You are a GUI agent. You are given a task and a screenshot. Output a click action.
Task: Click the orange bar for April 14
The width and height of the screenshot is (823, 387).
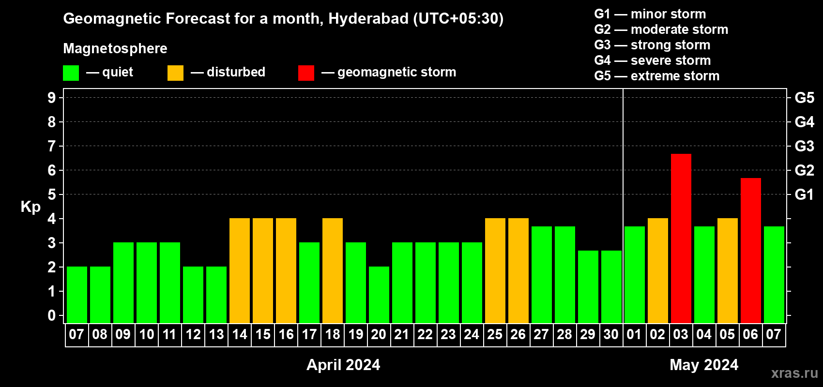(239, 271)
